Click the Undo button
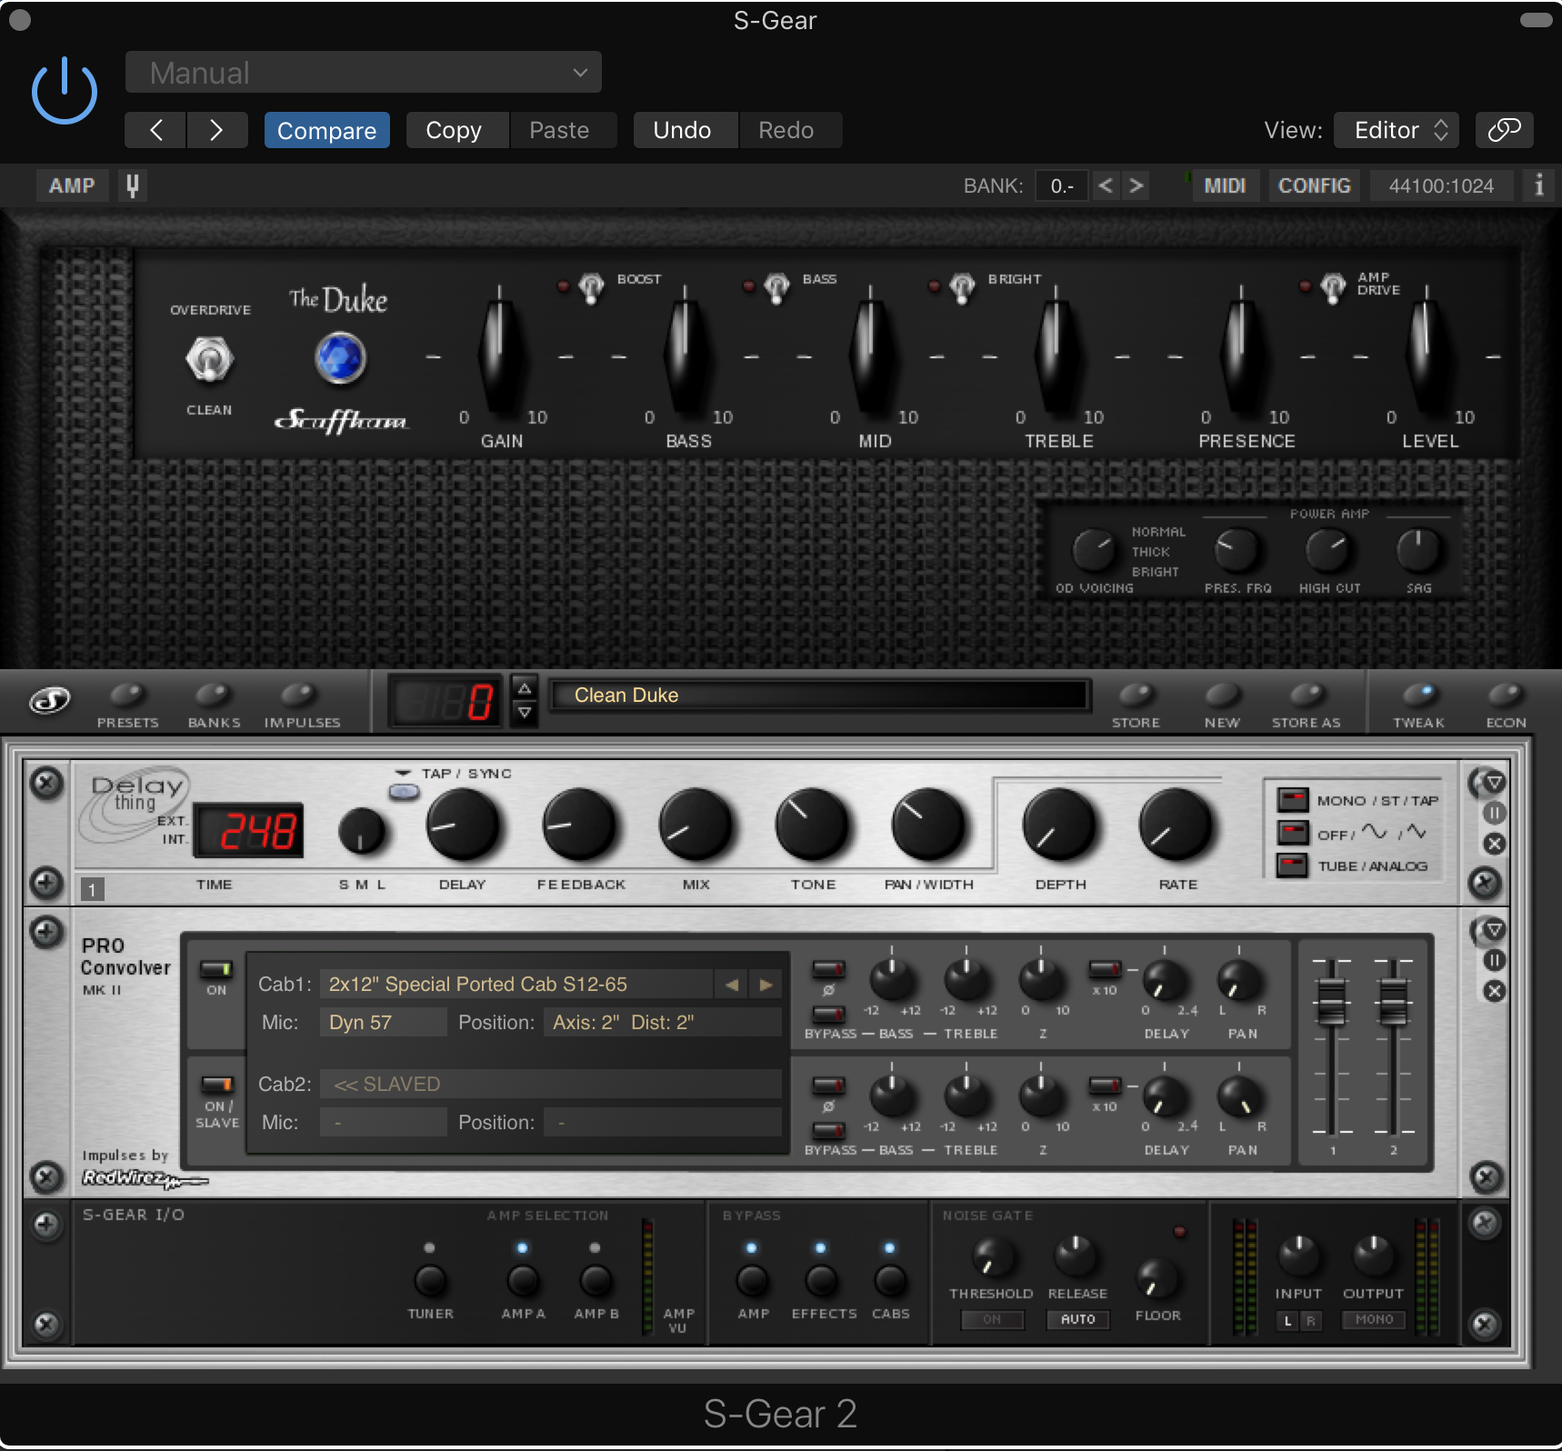This screenshot has height=1451, width=1562. coord(686,130)
